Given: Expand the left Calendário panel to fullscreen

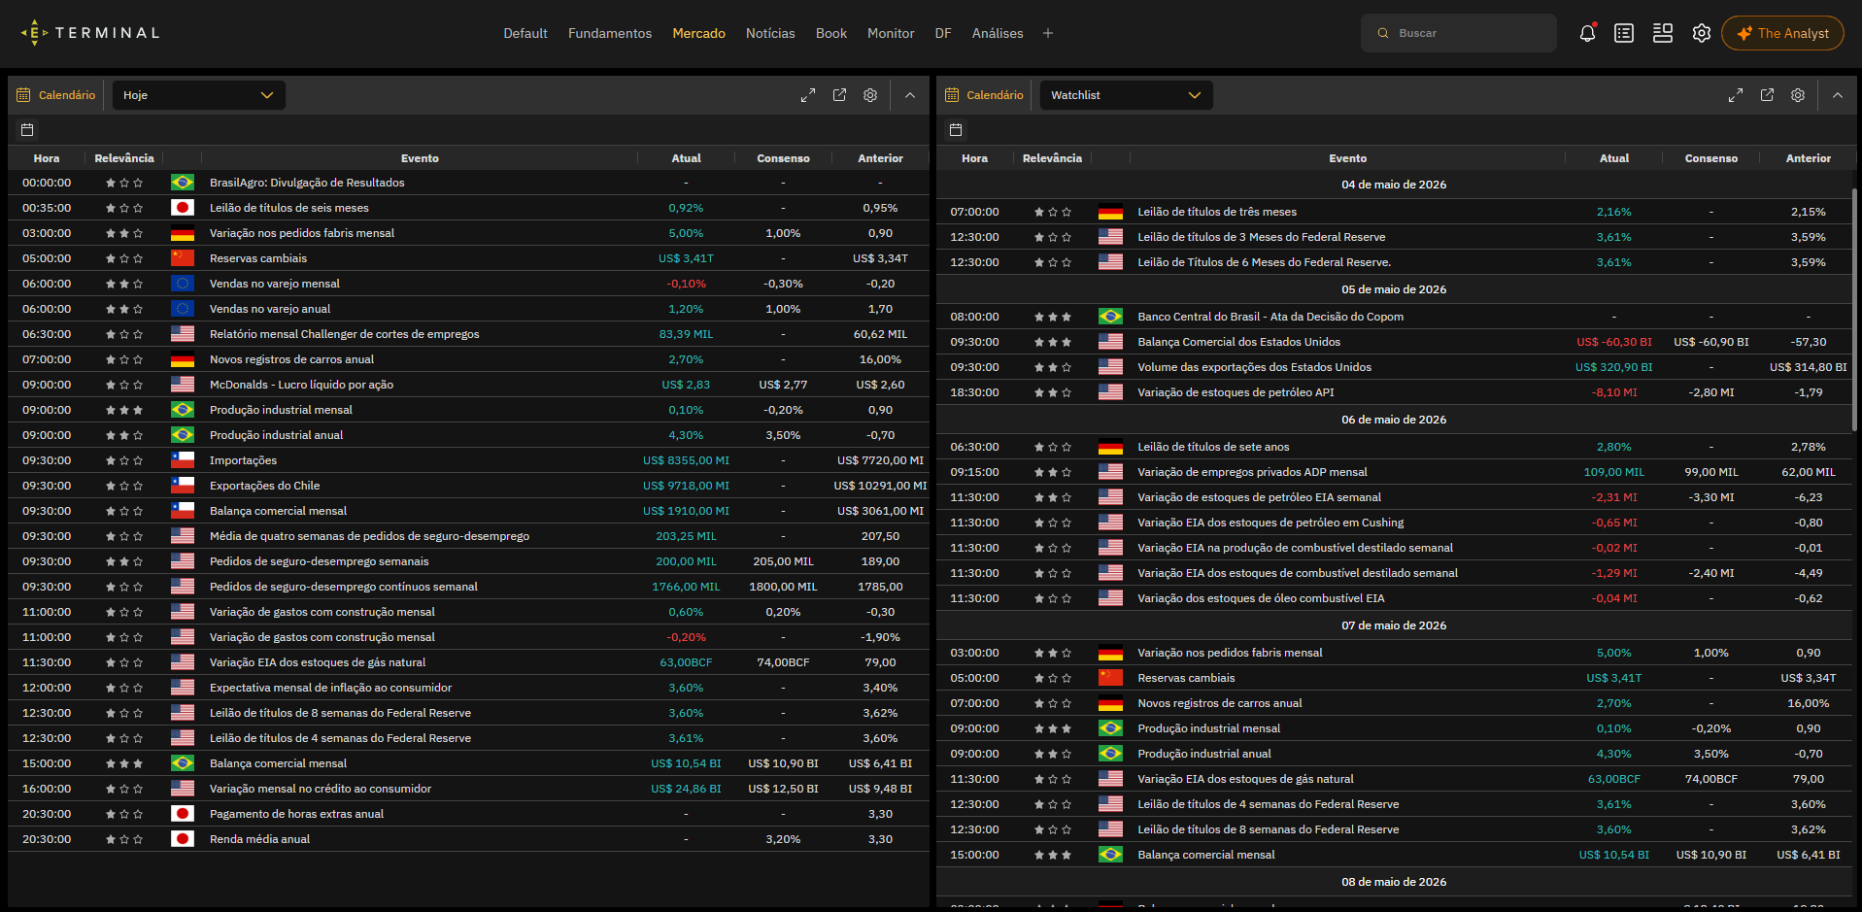Looking at the screenshot, I should tap(808, 95).
